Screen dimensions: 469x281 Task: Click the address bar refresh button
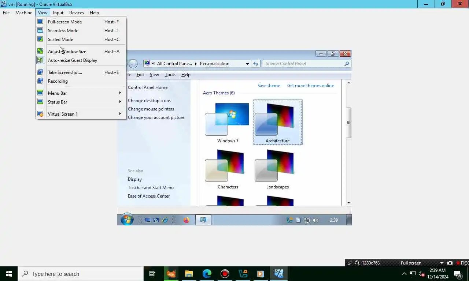256,64
